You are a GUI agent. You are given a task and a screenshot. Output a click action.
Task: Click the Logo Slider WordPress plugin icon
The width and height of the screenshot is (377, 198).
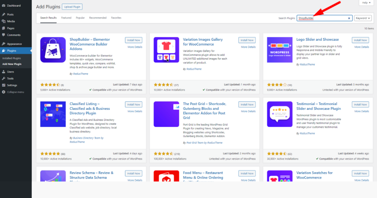click(280, 50)
